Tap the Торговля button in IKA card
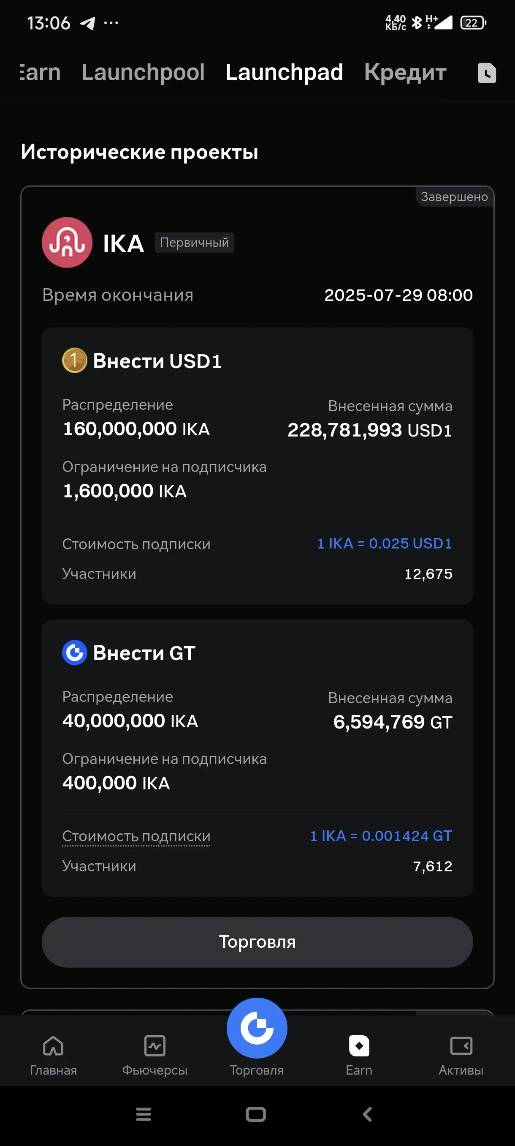Viewport: 515px width, 1146px height. [257, 942]
